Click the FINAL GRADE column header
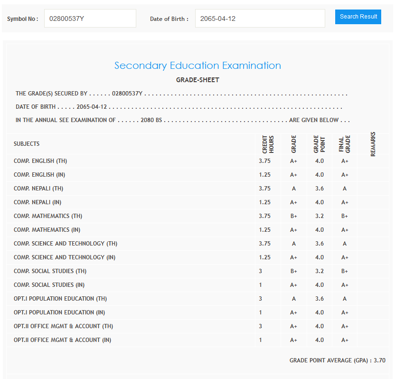The height and width of the screenshot is (379, 395). click(x=344, y=144)
